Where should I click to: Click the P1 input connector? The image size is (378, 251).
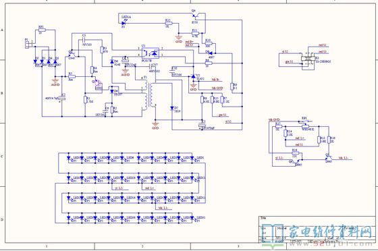tap(27, 45)
